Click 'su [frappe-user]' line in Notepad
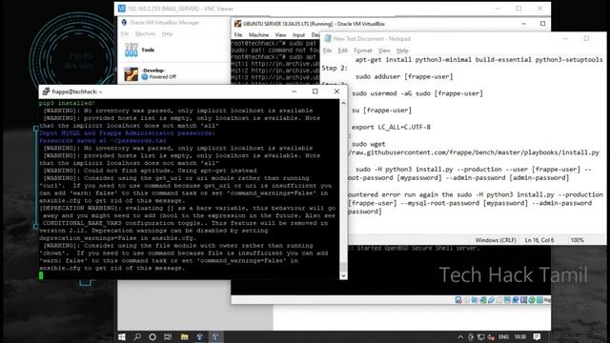This screenshot has width=610, height=343. point(381,111)
